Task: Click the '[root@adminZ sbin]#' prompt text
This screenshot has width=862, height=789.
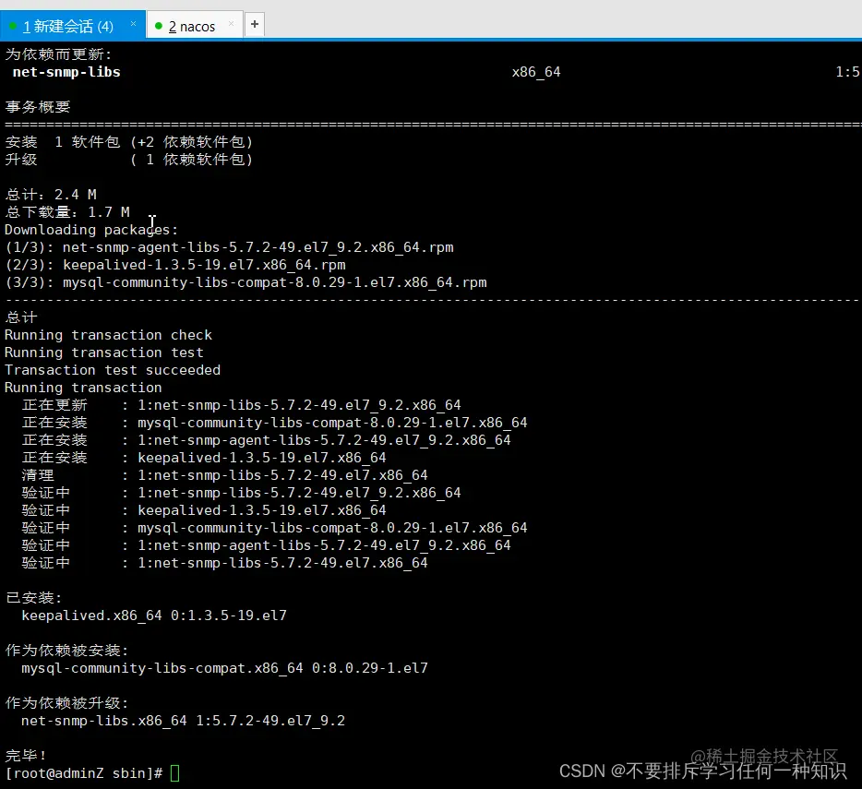Action: (x=84, y=773)
